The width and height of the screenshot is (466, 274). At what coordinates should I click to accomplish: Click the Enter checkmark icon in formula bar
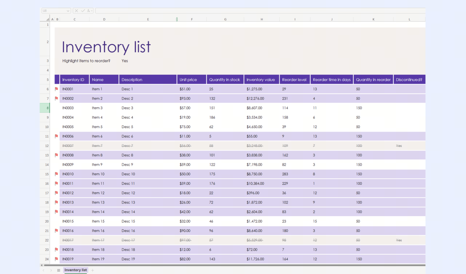(83, 11)
